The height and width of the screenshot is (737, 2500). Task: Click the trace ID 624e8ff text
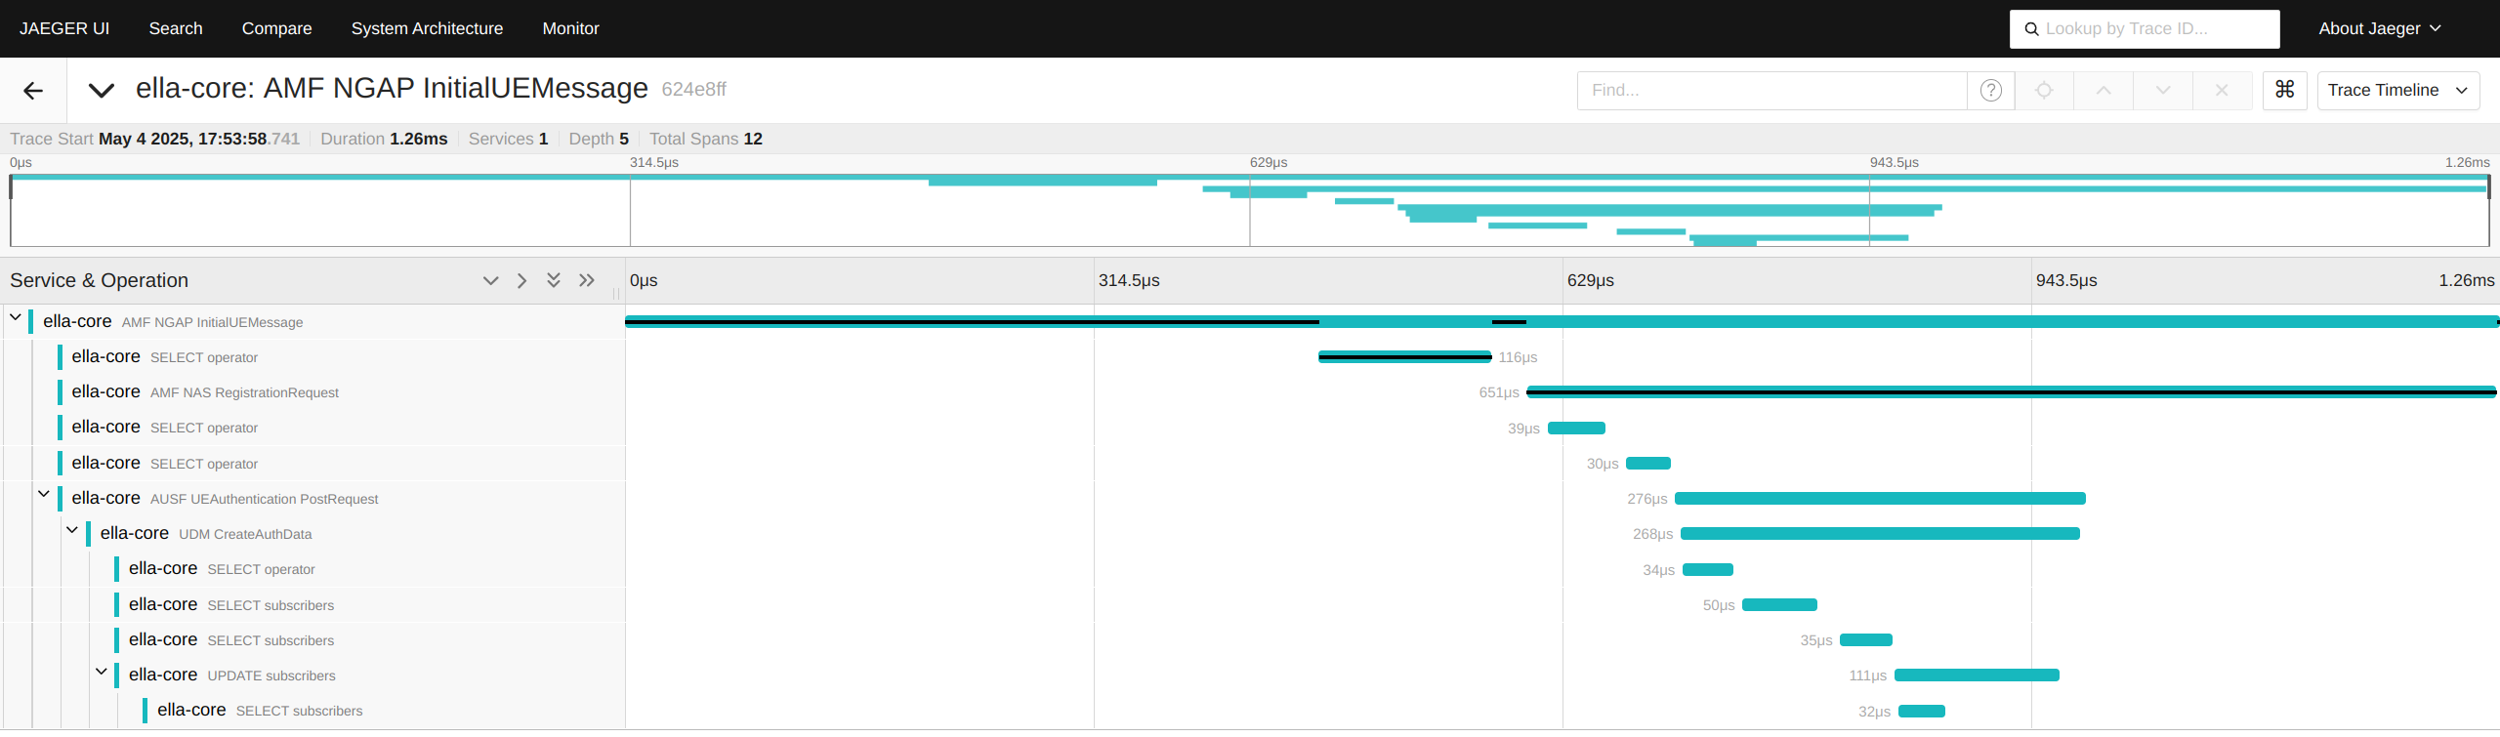click(694, 90)
